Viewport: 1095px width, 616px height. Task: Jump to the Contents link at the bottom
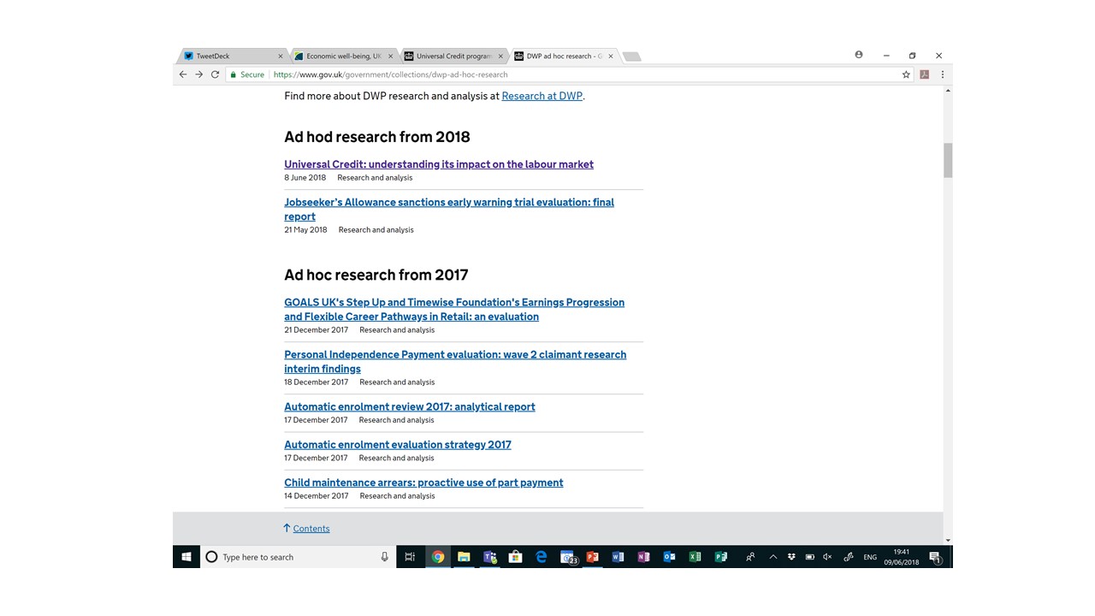(311, 529)
